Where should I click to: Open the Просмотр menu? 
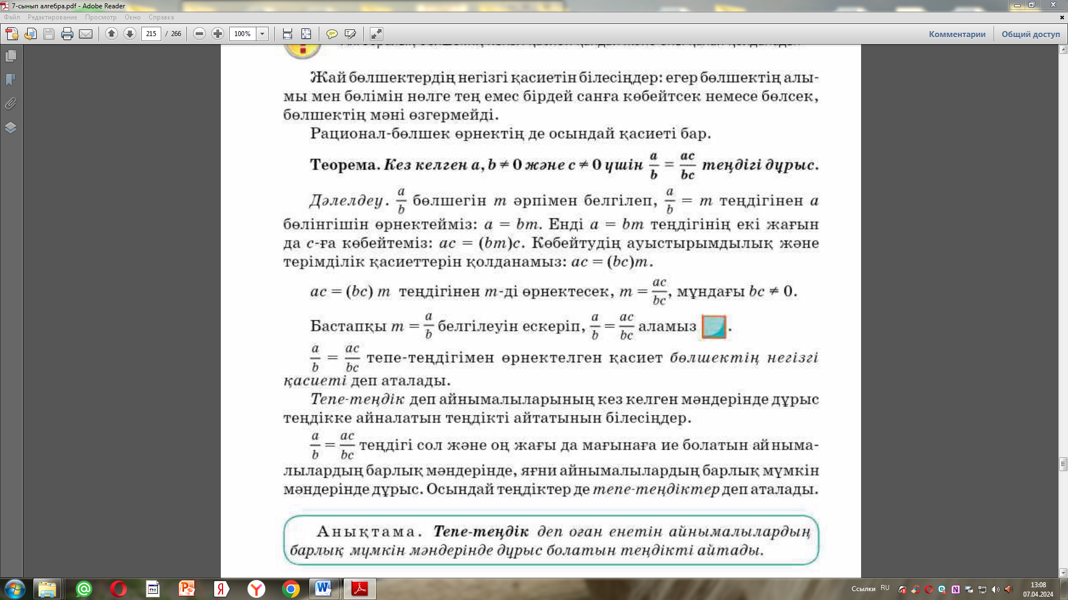click(101, 17)
